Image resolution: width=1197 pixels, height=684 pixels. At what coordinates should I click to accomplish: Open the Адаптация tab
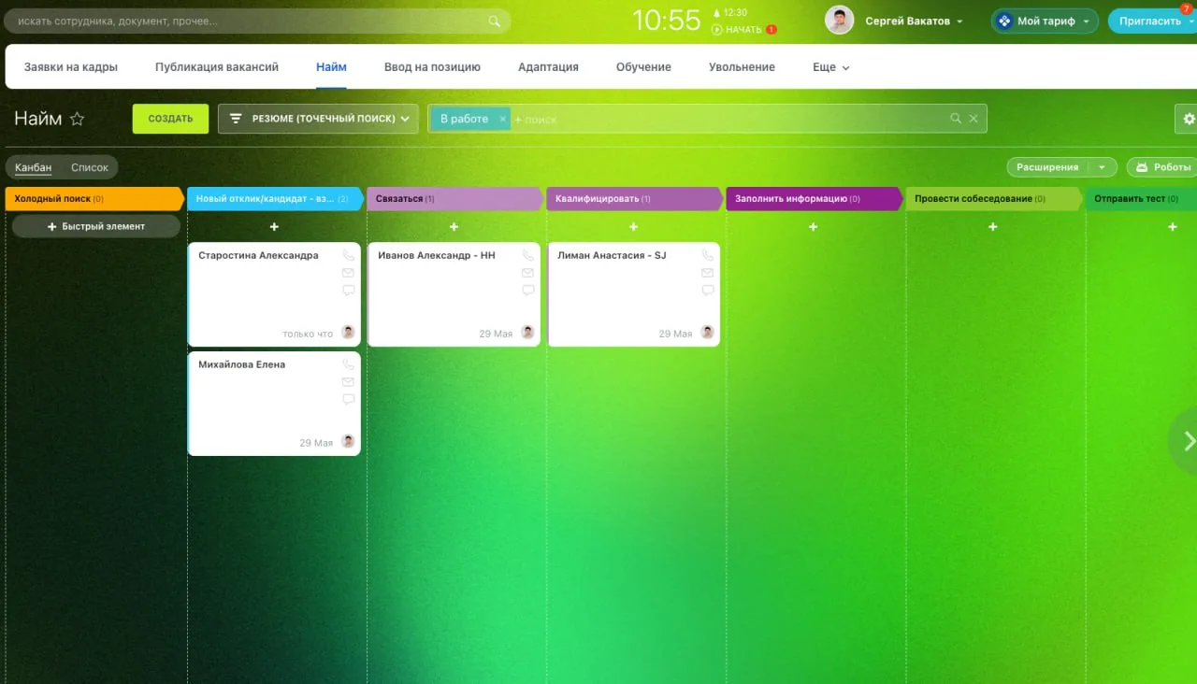tap(548, 67)
